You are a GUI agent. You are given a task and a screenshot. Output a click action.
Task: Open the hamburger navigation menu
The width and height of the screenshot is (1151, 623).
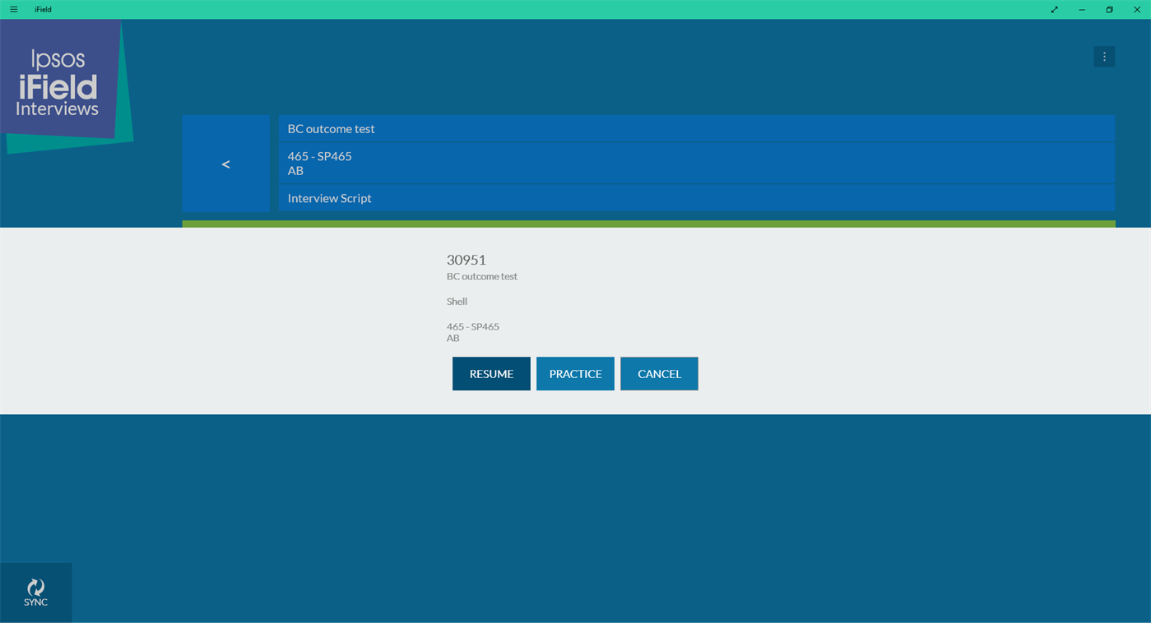point(13,9)
